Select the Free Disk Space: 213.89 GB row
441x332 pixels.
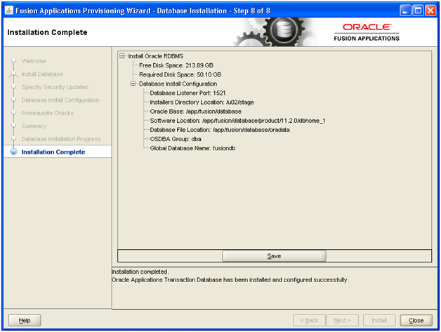(x=176, y=65)
